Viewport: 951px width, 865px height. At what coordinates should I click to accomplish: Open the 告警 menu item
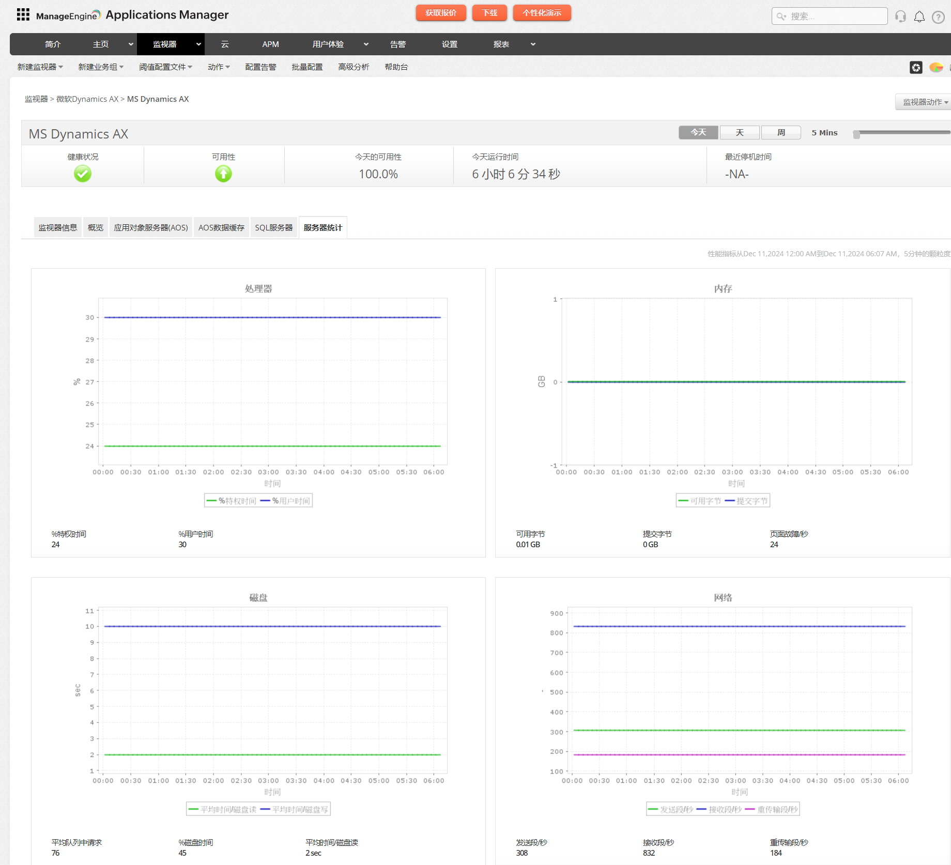(398, 44)
